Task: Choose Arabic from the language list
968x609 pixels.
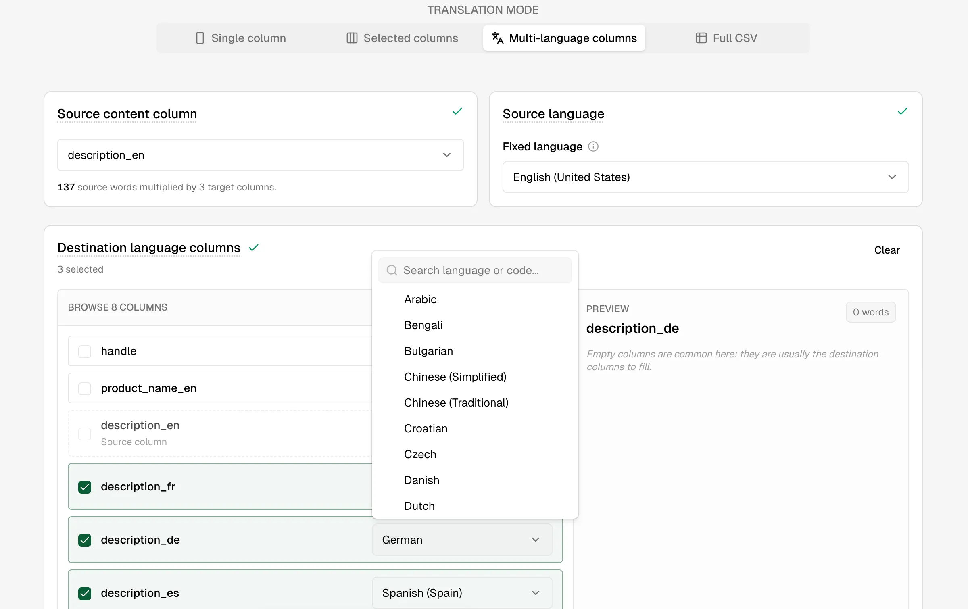Action: tap(475, 299)
